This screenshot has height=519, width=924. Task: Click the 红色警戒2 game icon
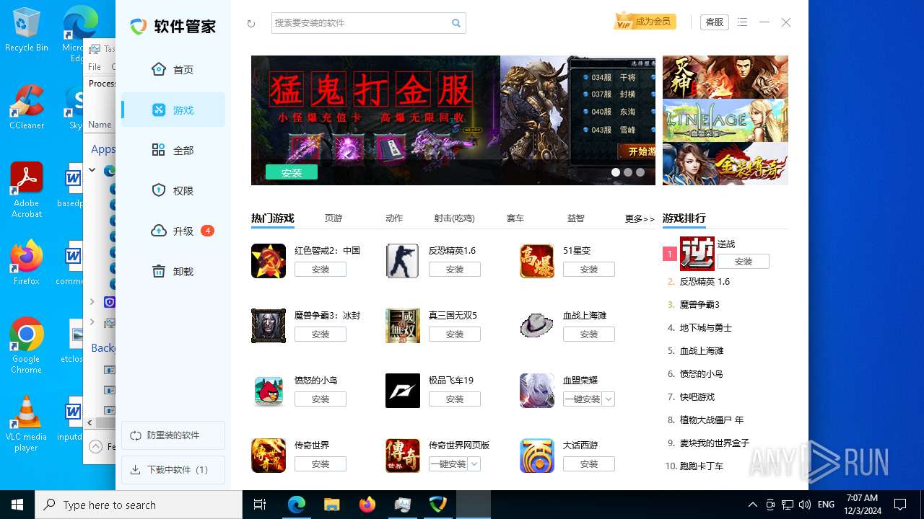269,261
